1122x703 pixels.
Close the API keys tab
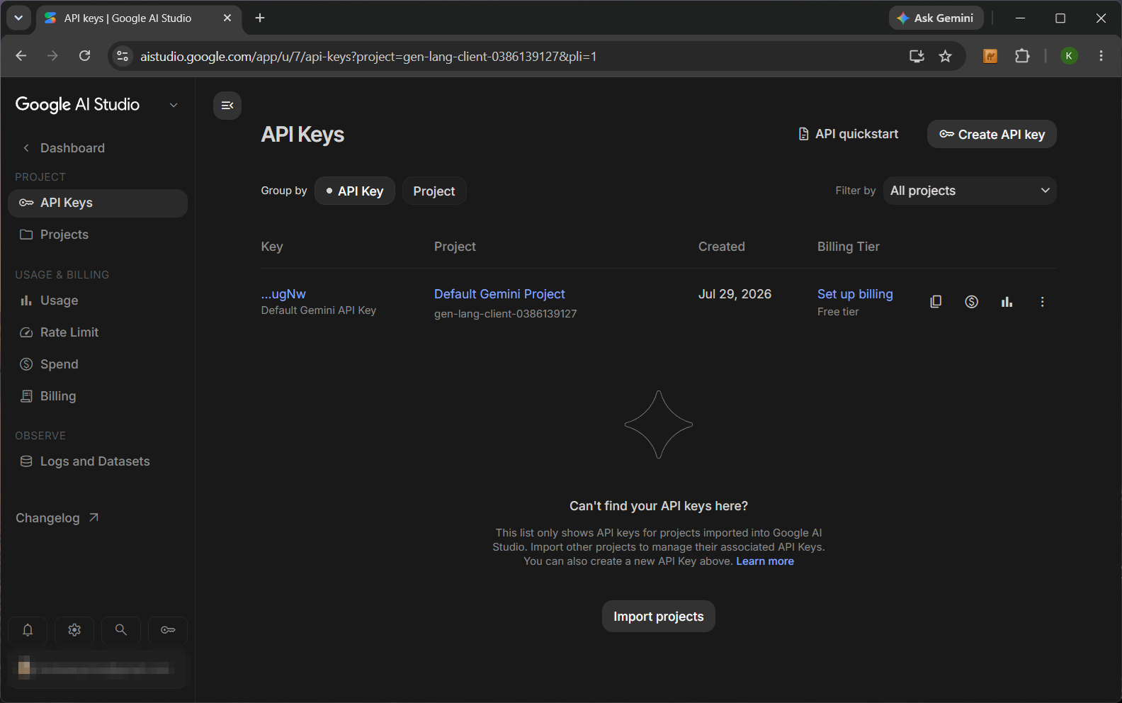pos(227,18)
